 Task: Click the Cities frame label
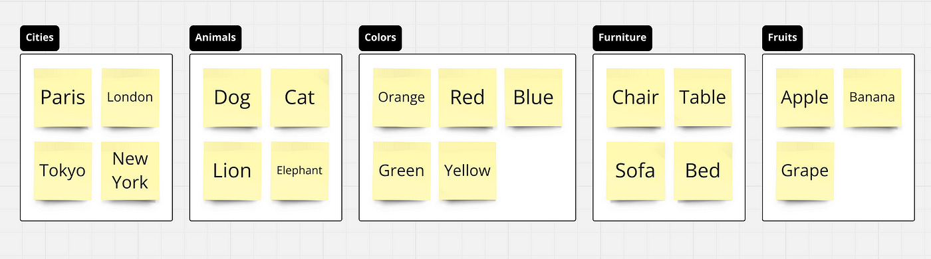(40, 38)
